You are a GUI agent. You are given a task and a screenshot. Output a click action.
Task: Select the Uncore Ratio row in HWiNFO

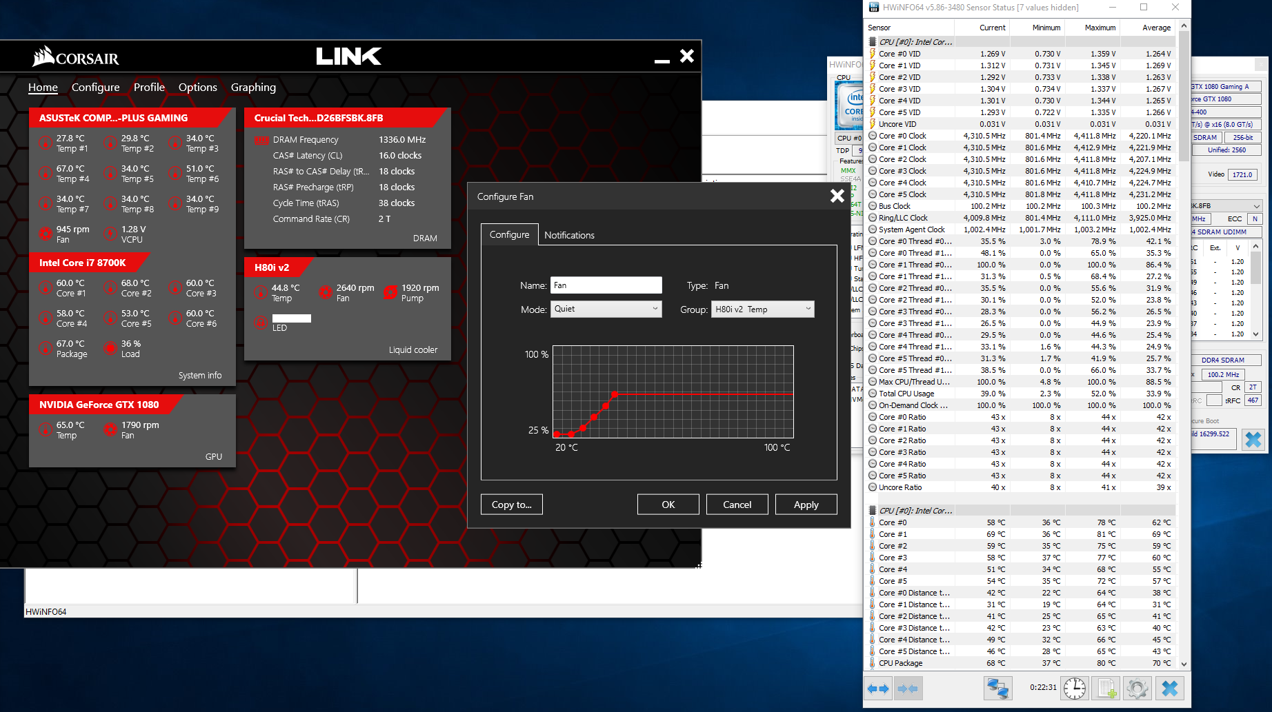pos(1022,487)
